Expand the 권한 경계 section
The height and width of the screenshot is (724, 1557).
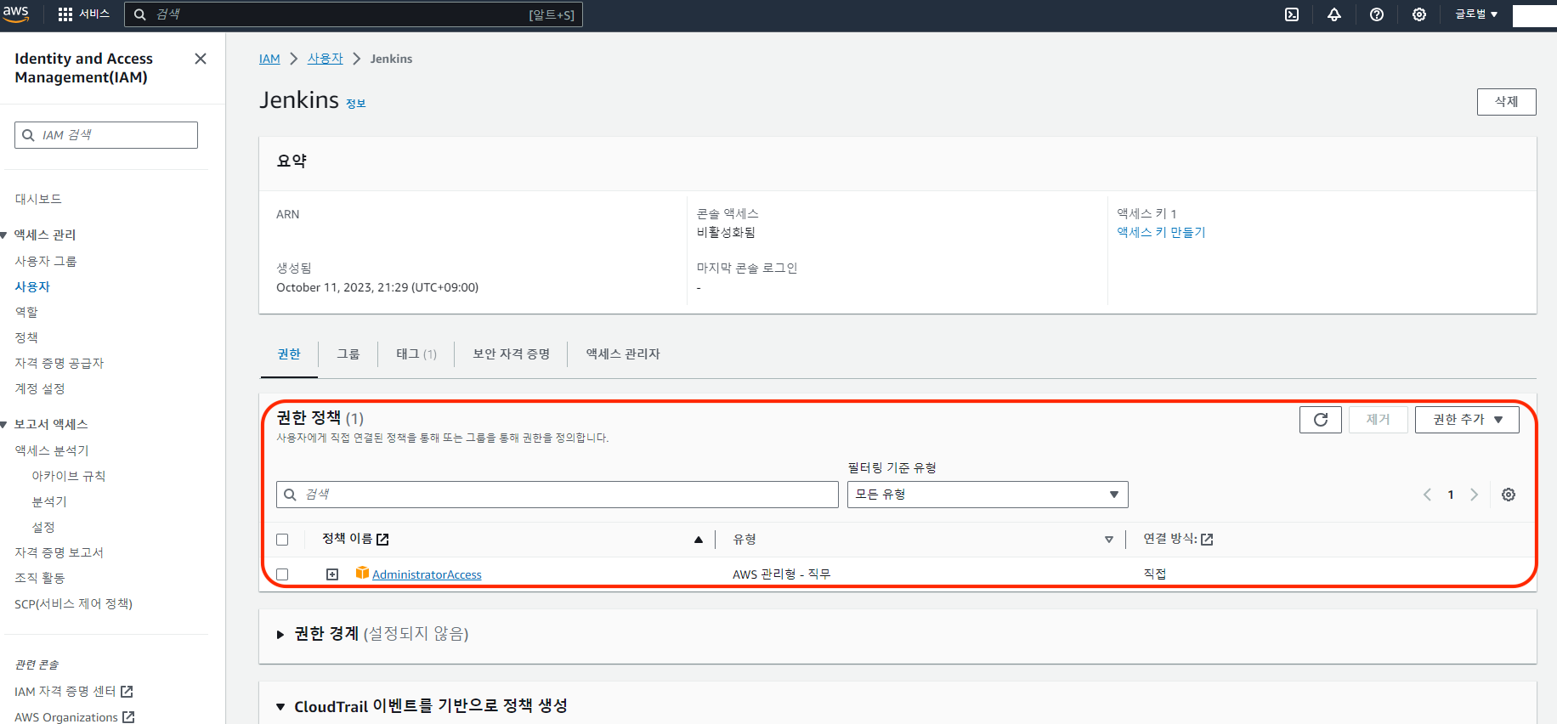click(x=280, y=635)
